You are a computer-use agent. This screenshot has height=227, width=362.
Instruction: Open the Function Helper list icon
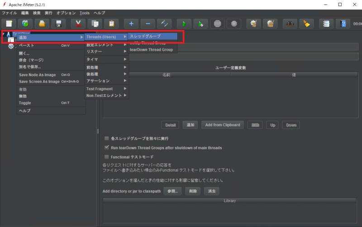326,24
